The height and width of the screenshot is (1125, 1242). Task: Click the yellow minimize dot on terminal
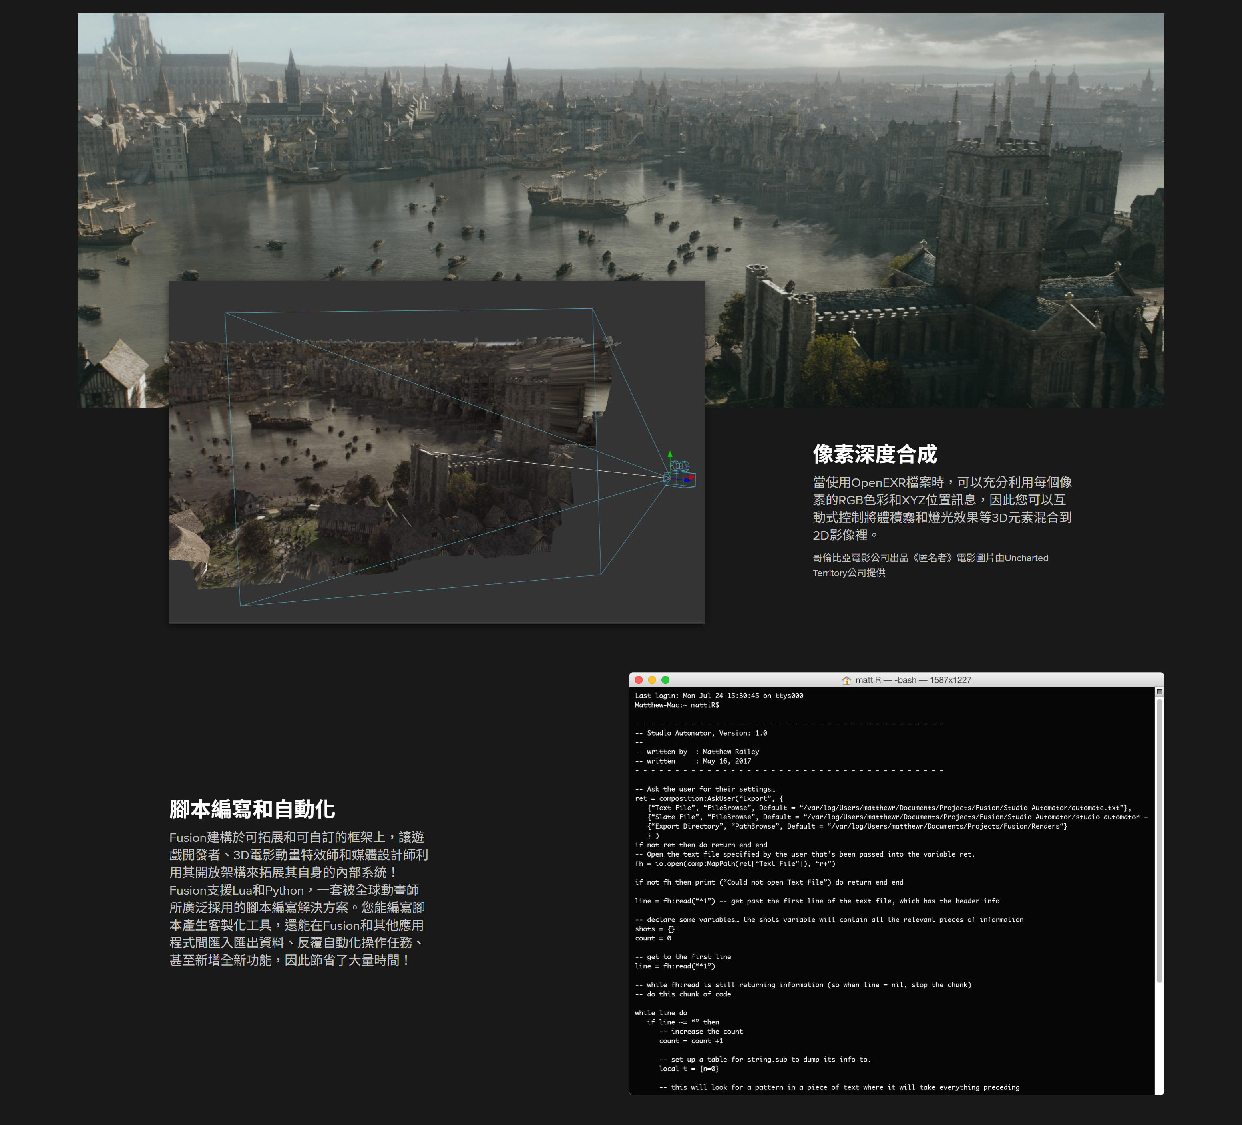click(x=652, y=680)
